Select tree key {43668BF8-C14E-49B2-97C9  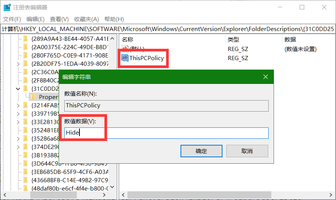[70, 180]
